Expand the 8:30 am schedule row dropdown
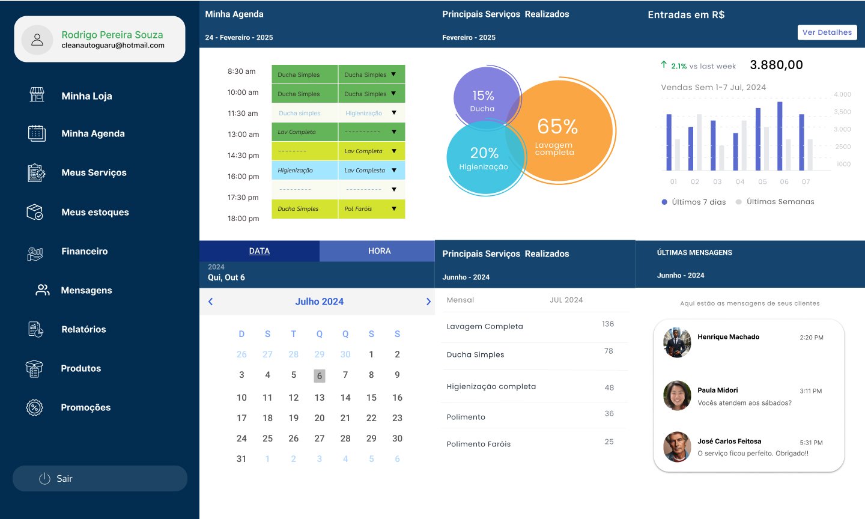The image size is (865, 519). [393, 74]
